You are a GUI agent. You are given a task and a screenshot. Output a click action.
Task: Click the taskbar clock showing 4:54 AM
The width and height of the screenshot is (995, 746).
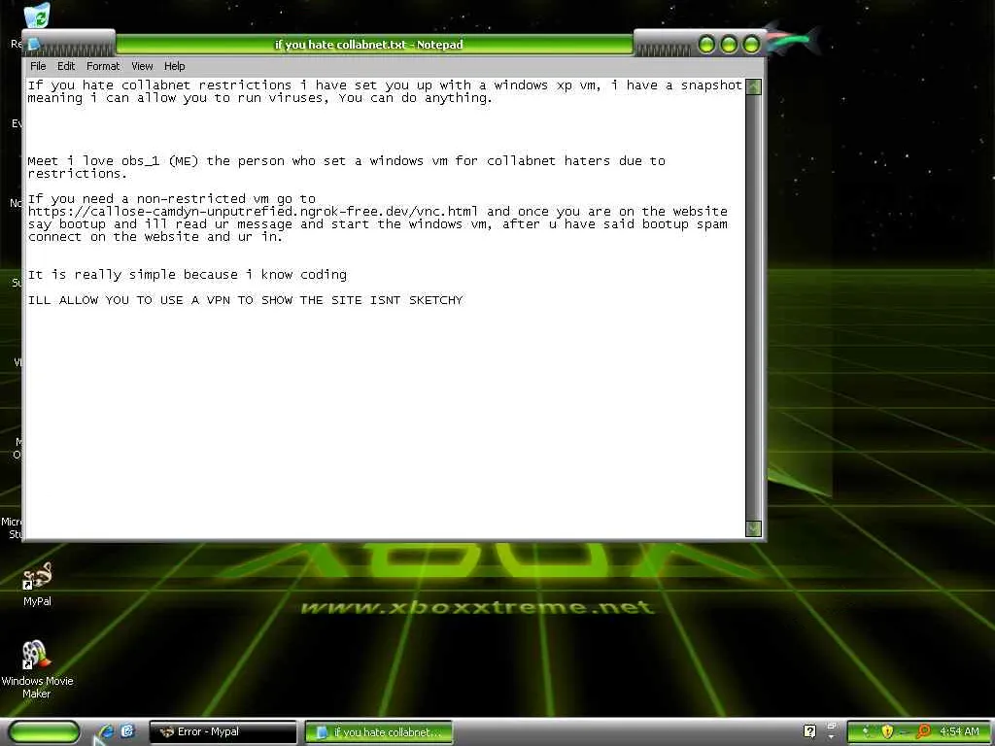click(959, 732)
